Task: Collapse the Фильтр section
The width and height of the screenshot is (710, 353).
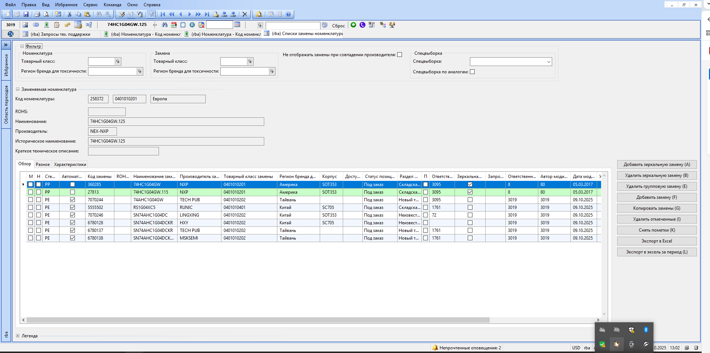Action: [22, 46]
